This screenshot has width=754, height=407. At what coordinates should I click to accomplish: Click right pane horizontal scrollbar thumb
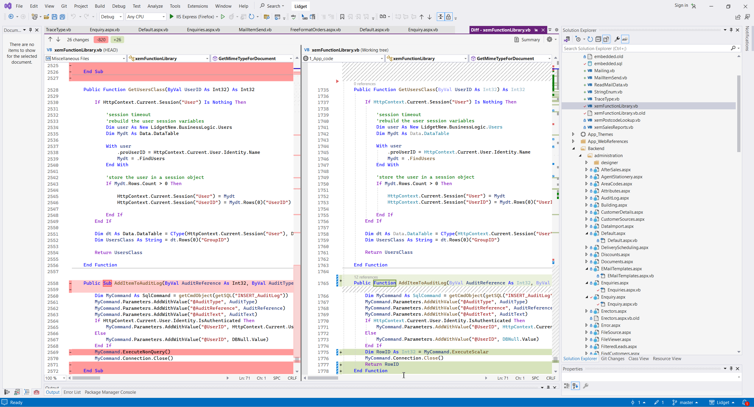(x=323, y=378)
